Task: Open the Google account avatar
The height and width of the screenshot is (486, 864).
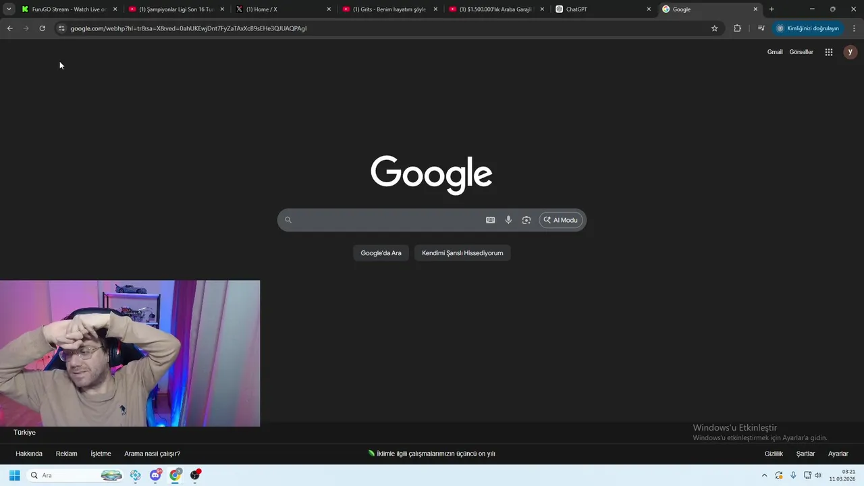Action: tap(850, 52)
